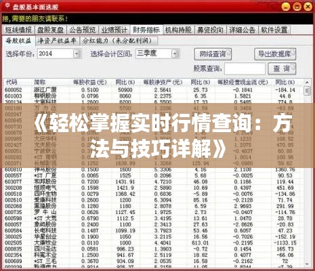Click the 华星创业 stock name
The width and height of the screenshot is (315, 271).
45,236
